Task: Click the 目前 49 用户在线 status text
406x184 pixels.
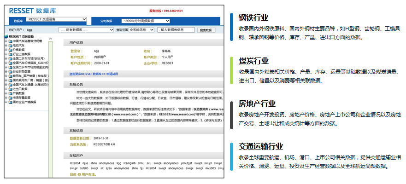Action: click(83, 175)
